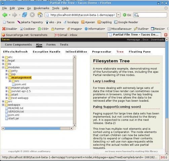
Task: Open the Go menu
Action: 29,8
